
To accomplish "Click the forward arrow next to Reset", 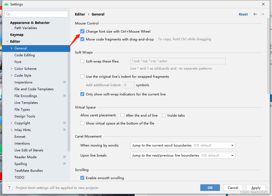I will pyautogui.click(x=263, y=14).
